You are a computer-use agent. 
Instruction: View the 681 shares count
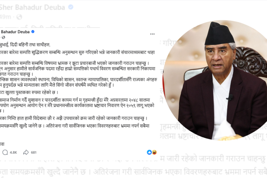[x=34, y=152]
